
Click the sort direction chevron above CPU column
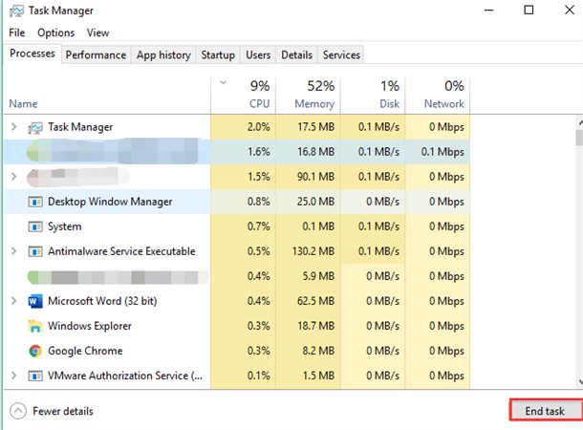click(x=223, y=82)
